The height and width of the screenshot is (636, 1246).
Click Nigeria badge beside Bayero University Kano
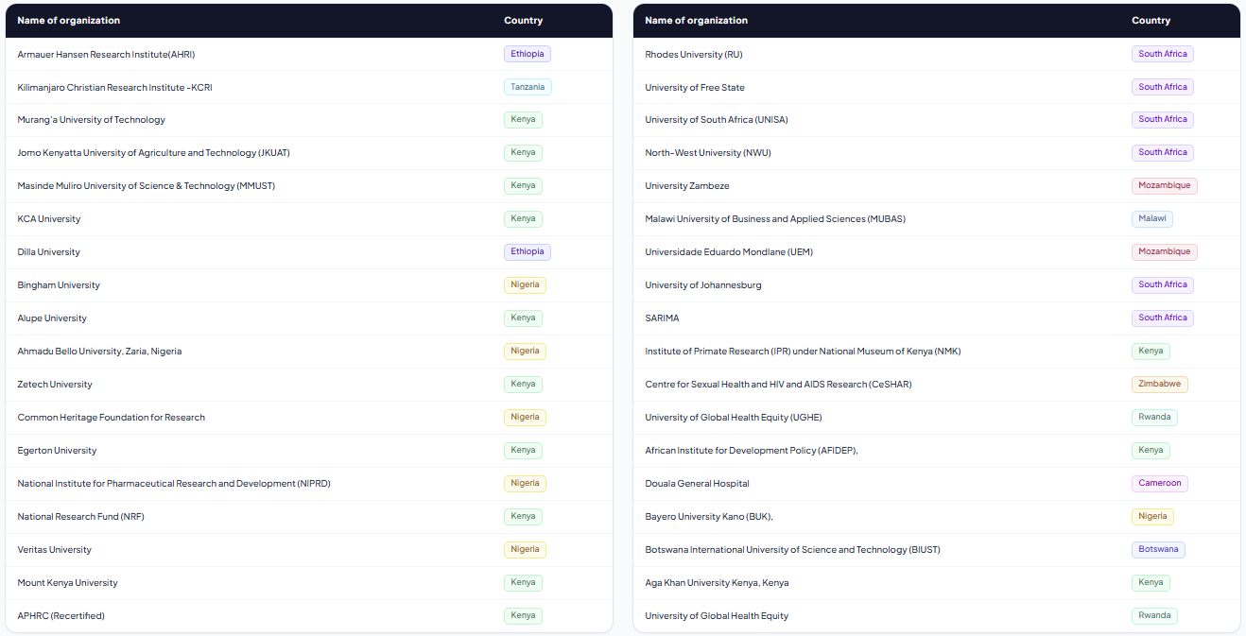(1152, 517)
